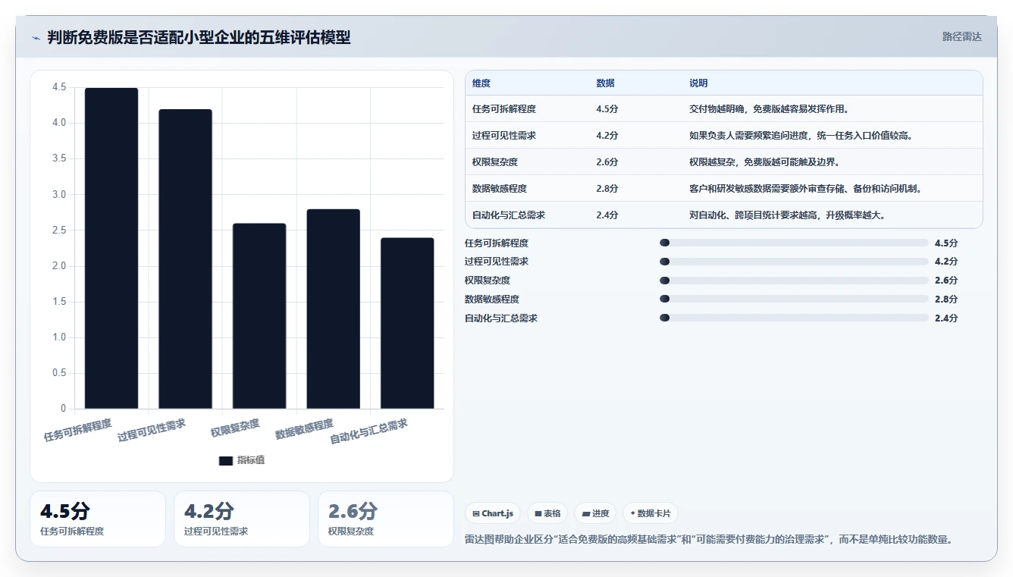Click the 权限复杂度 bar in the chart
This screenshot has width=1013, height=577.
click(x=259, y=316)
